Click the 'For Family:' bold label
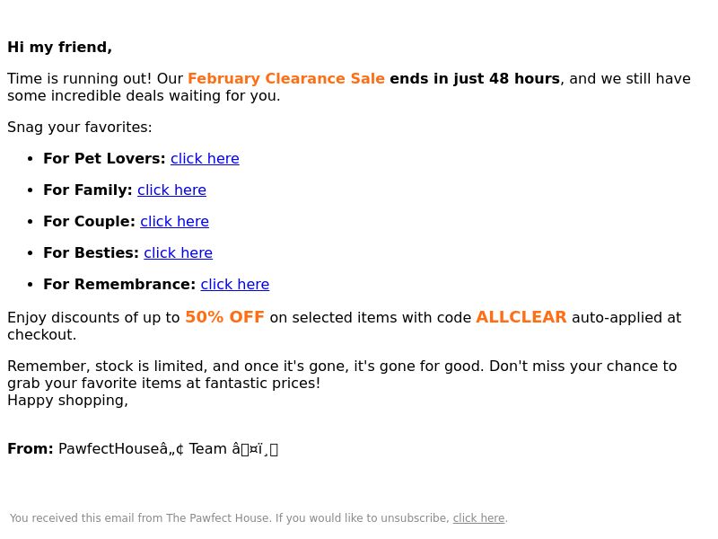The height and width of the screenshot is (539, 718). 88,190
